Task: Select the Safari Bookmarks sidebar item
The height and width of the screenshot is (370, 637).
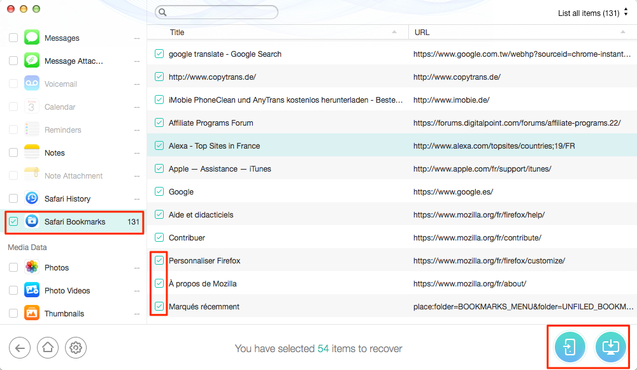Action: point(75,222)
